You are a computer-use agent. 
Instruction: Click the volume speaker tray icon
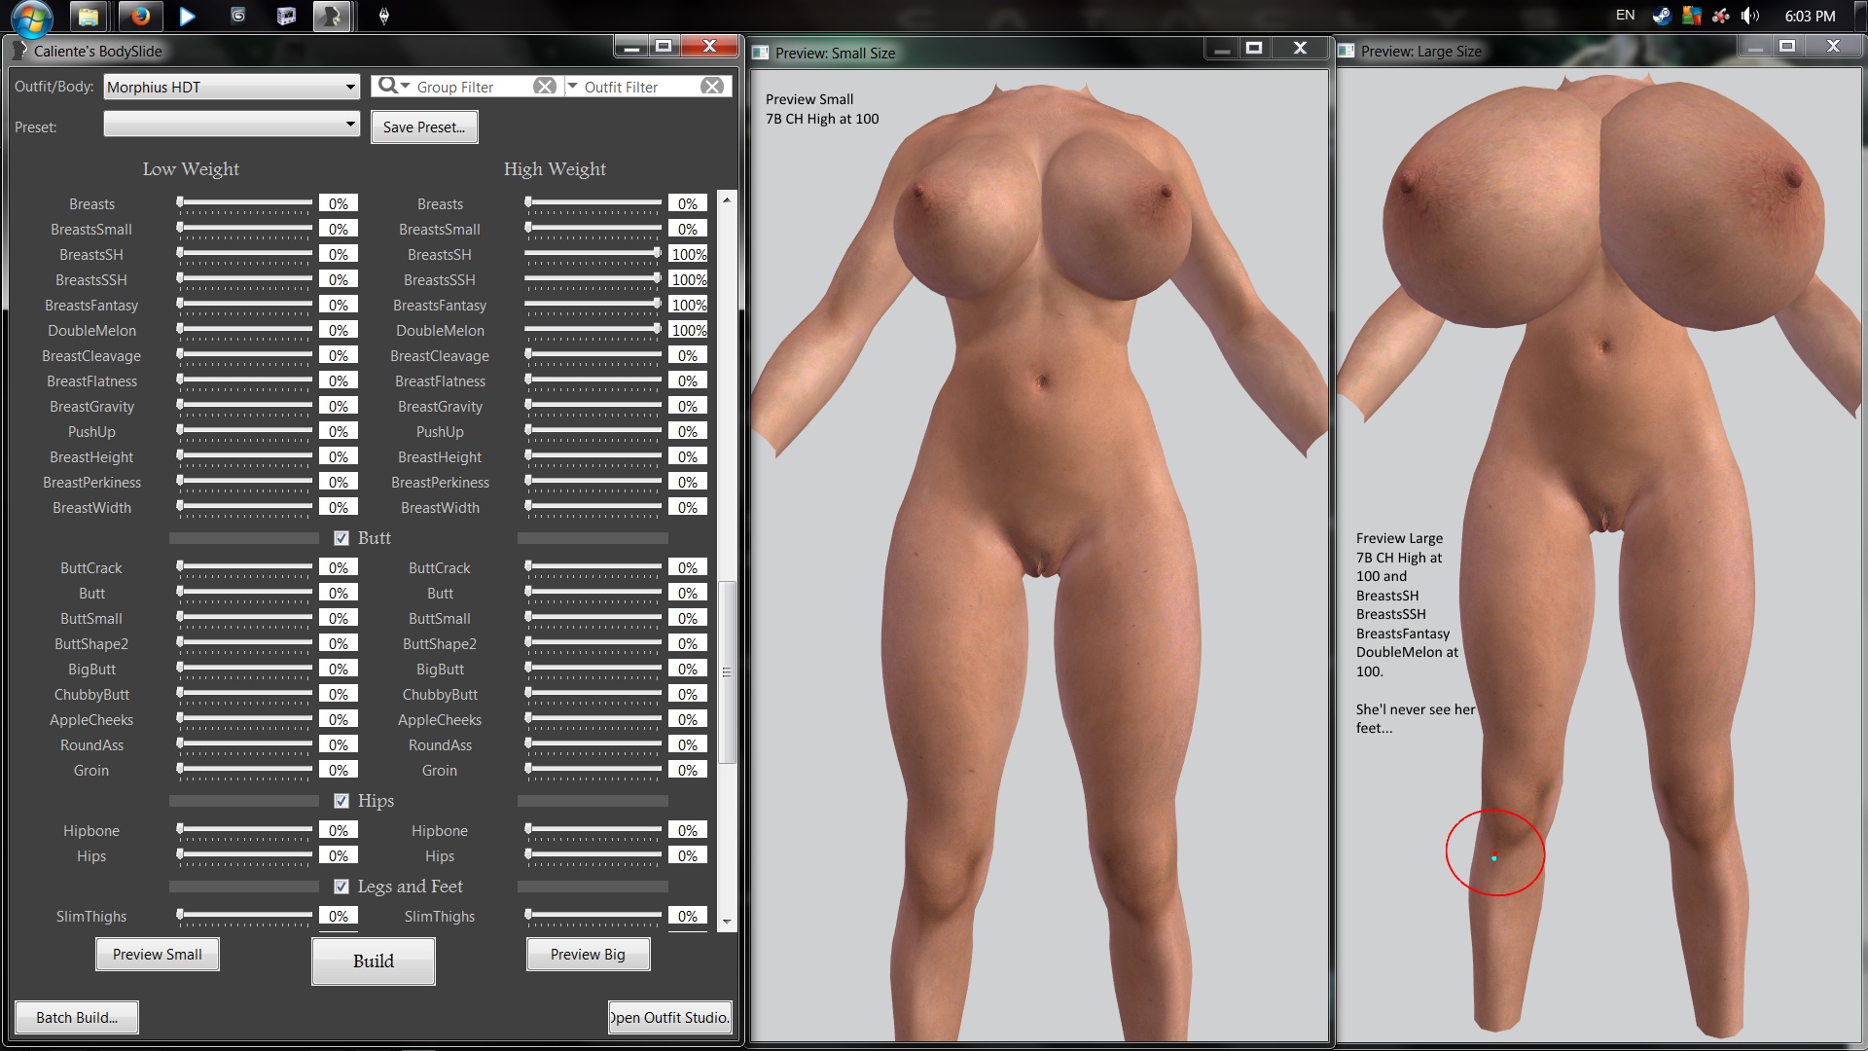[x=1749, y=16]
